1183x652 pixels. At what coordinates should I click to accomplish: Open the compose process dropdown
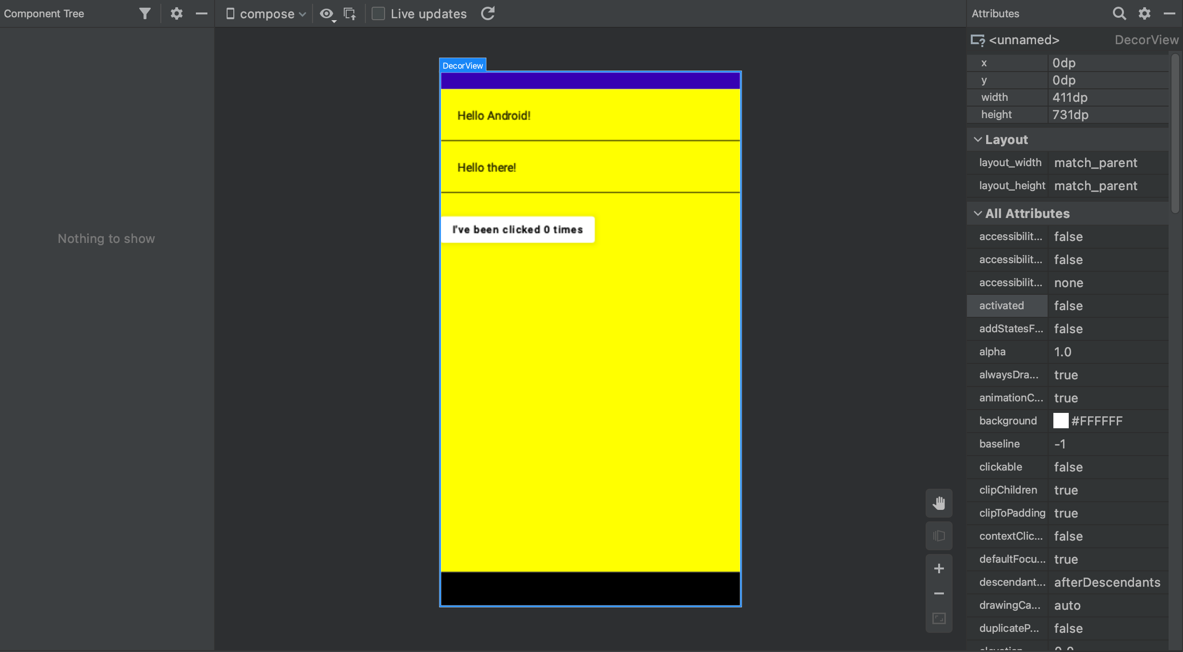coord(266,14)
